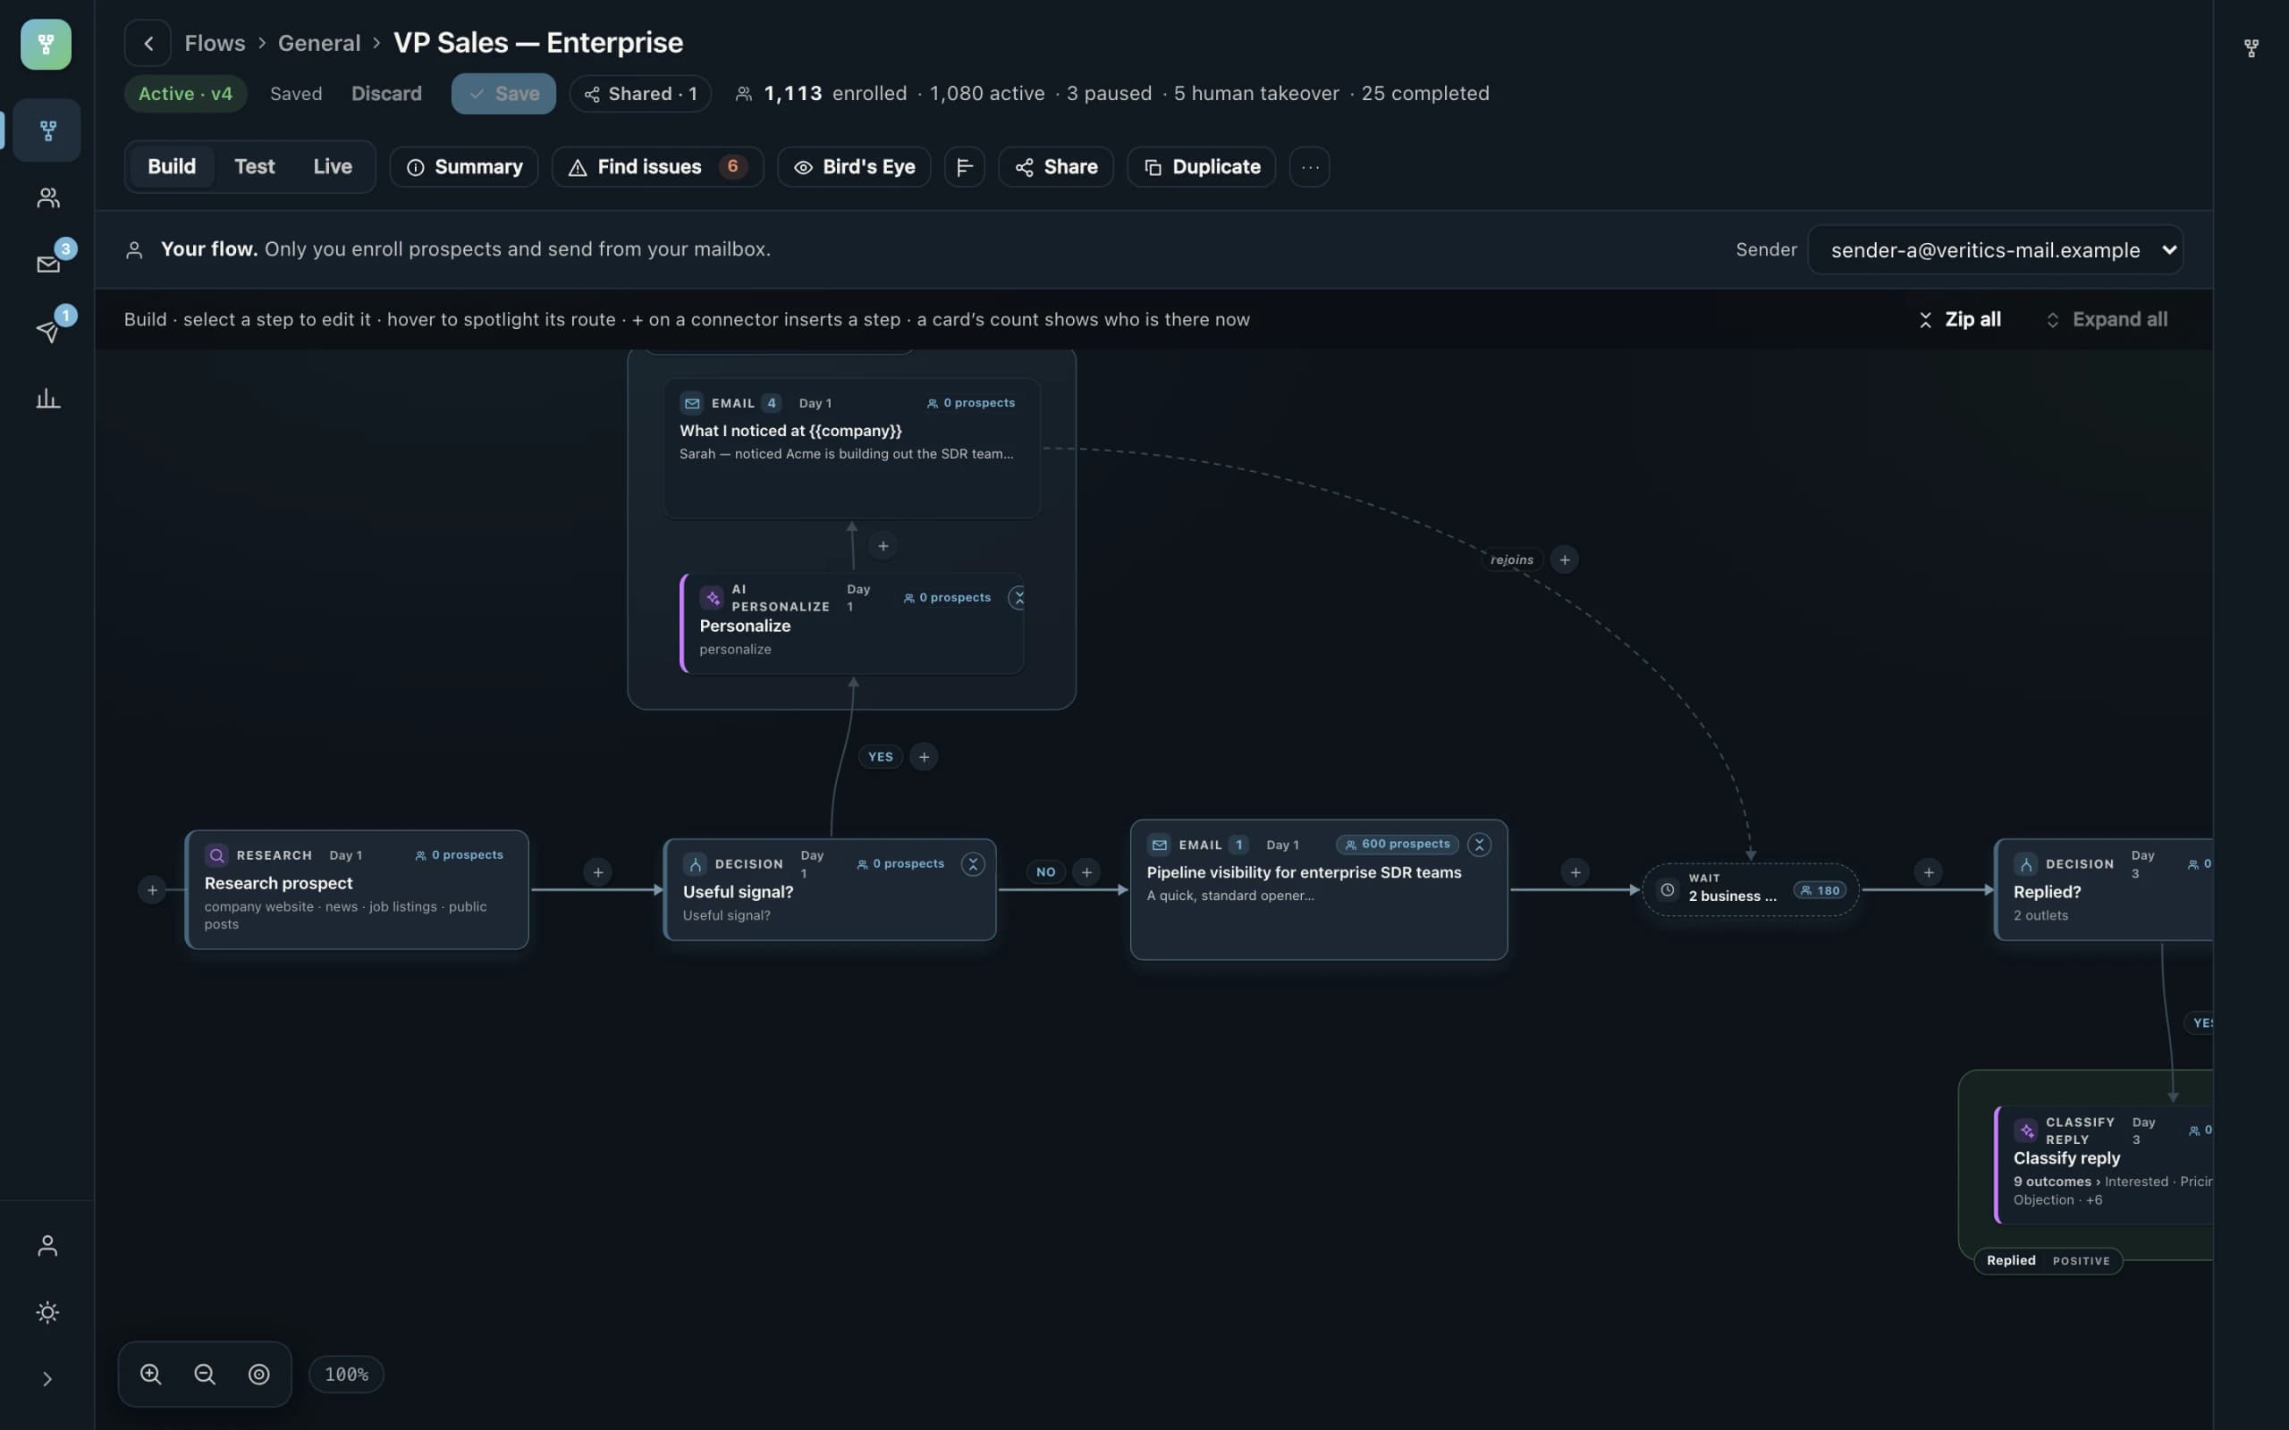This screenshot has width=2289, height=1430.
Task: Select the Research prospect card
Action: 357,889
